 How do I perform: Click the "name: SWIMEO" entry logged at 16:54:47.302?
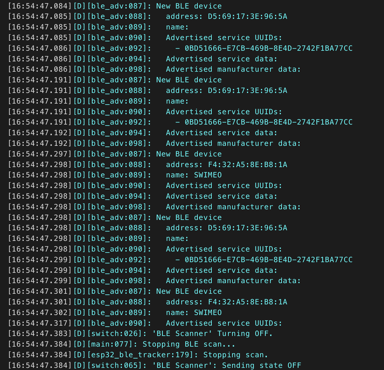(x=194, y=313)
